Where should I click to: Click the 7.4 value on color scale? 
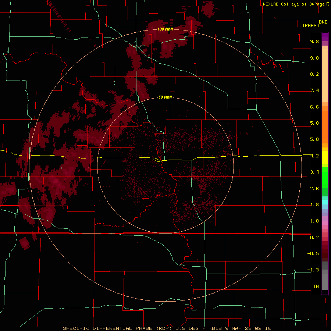pyautogui.click(x=314, y=90)
